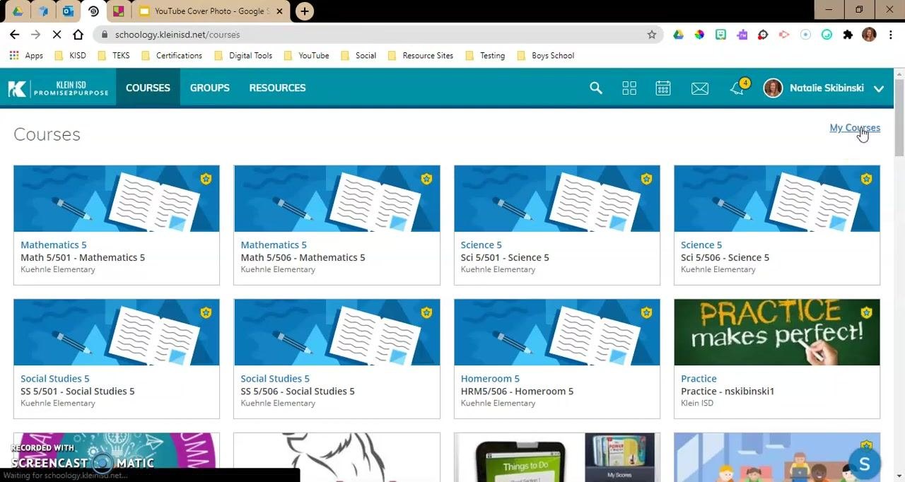
Task: Open the Social Studies 5 link for SS 5/506
Action: [275, 378]
